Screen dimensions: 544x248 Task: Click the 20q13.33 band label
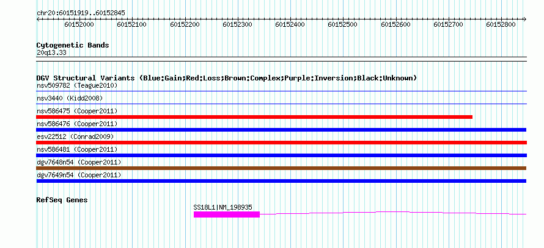click(51, 53)
